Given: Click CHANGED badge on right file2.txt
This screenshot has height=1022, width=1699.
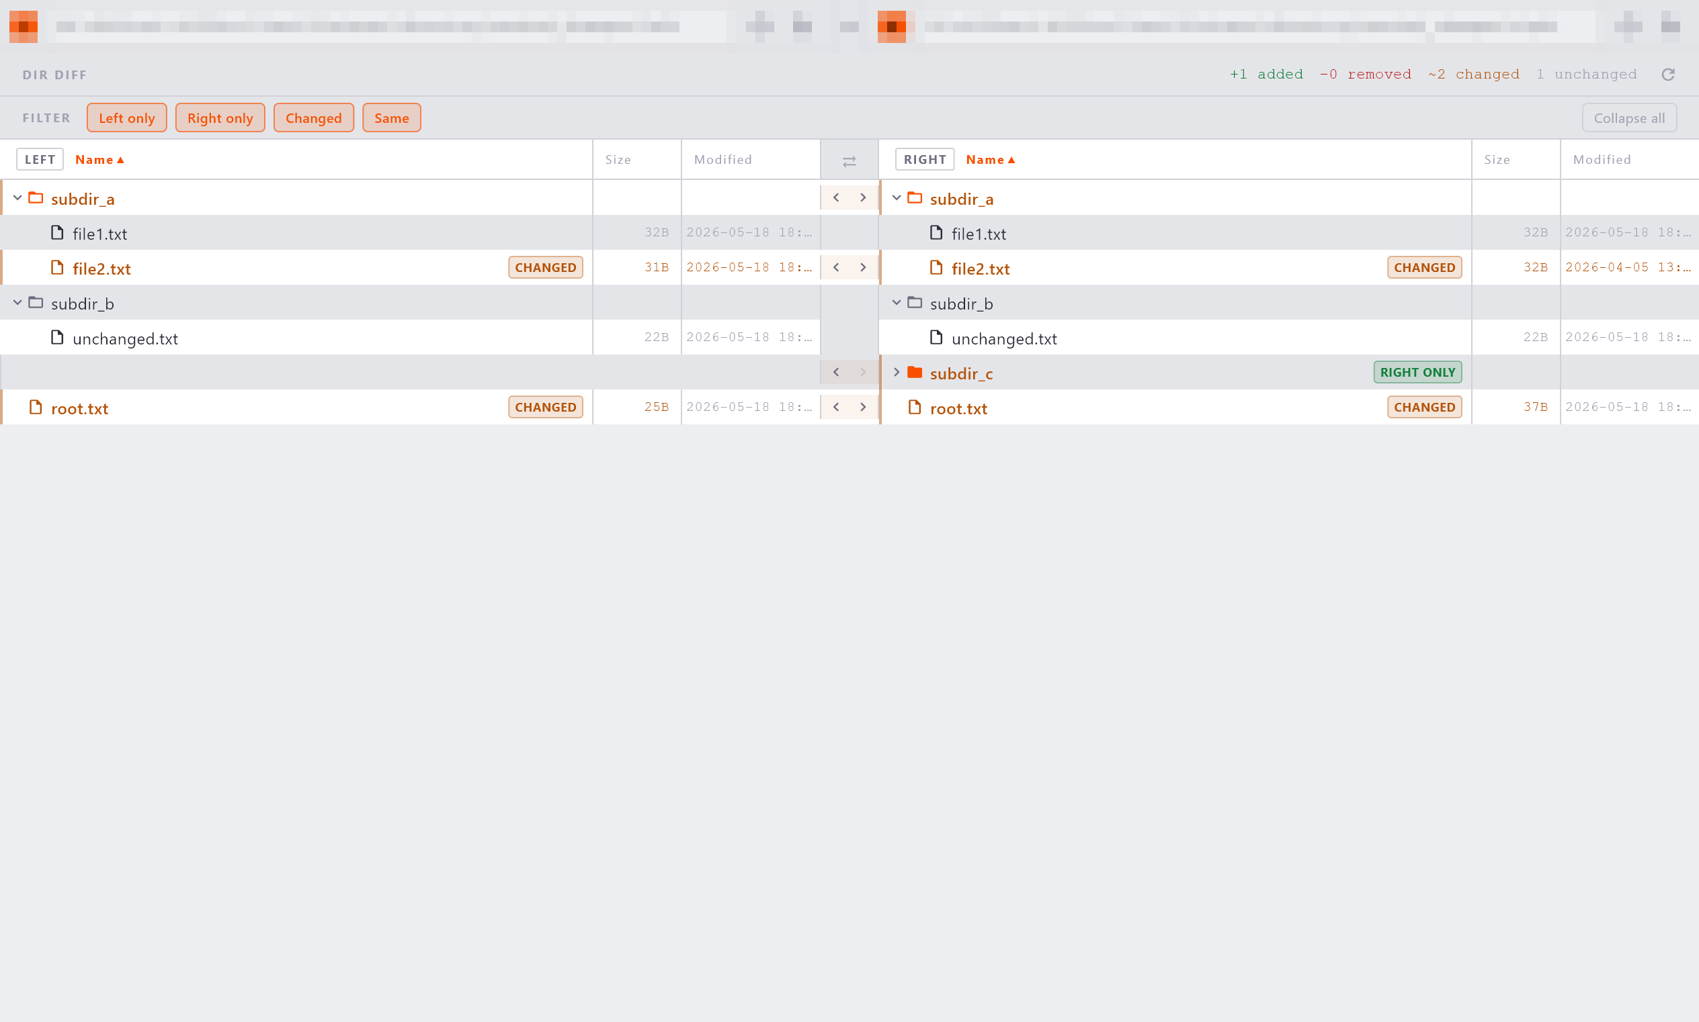Looking at the screenshot, I should point(1425,267).
